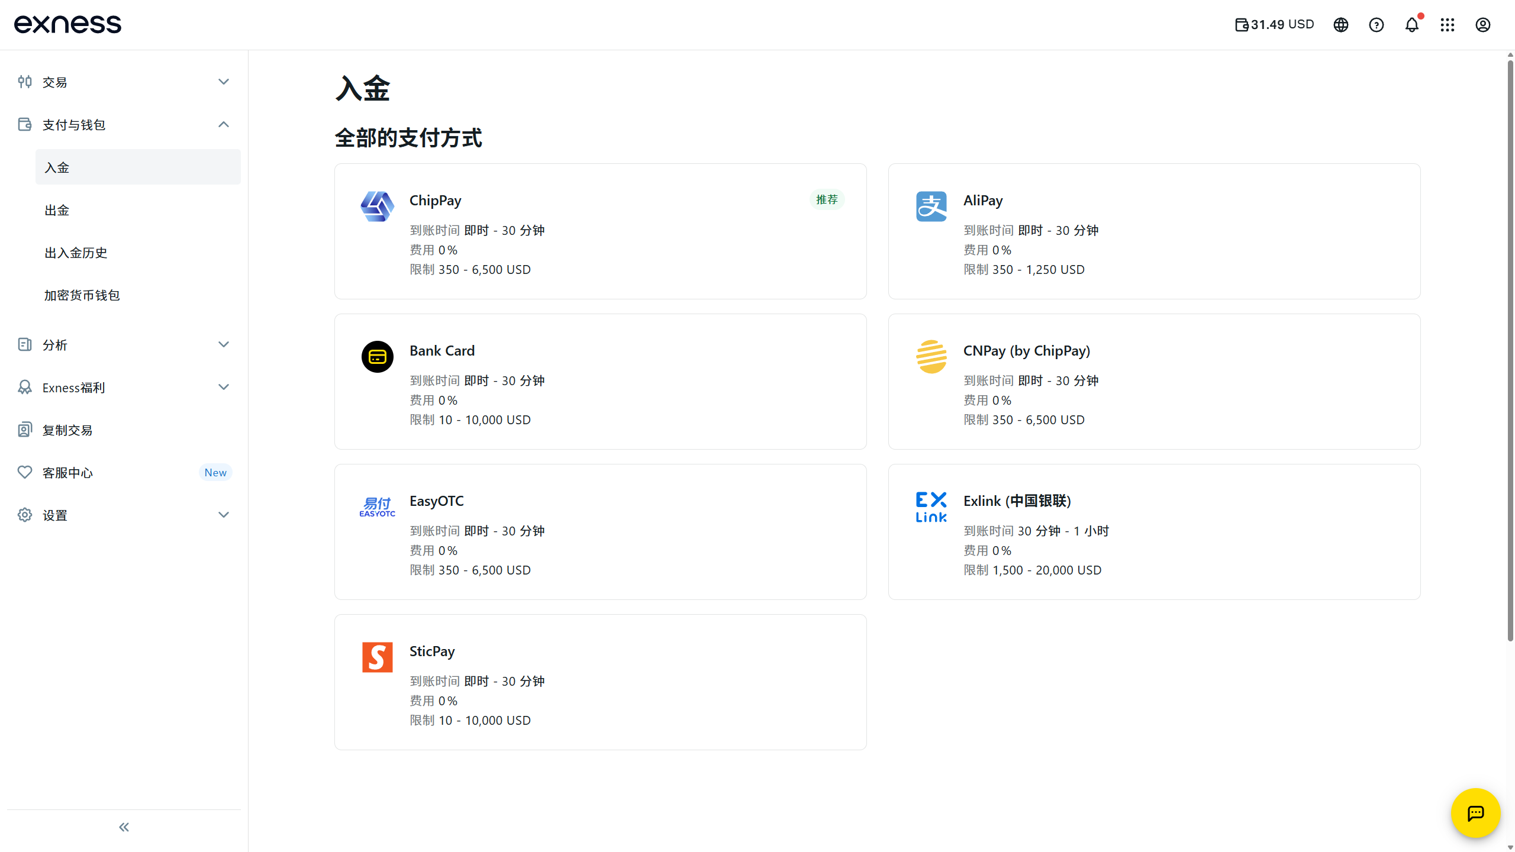Screen dimensions: 1515x852
Task: Select the SticPay payment method
Action: point(601,682)
